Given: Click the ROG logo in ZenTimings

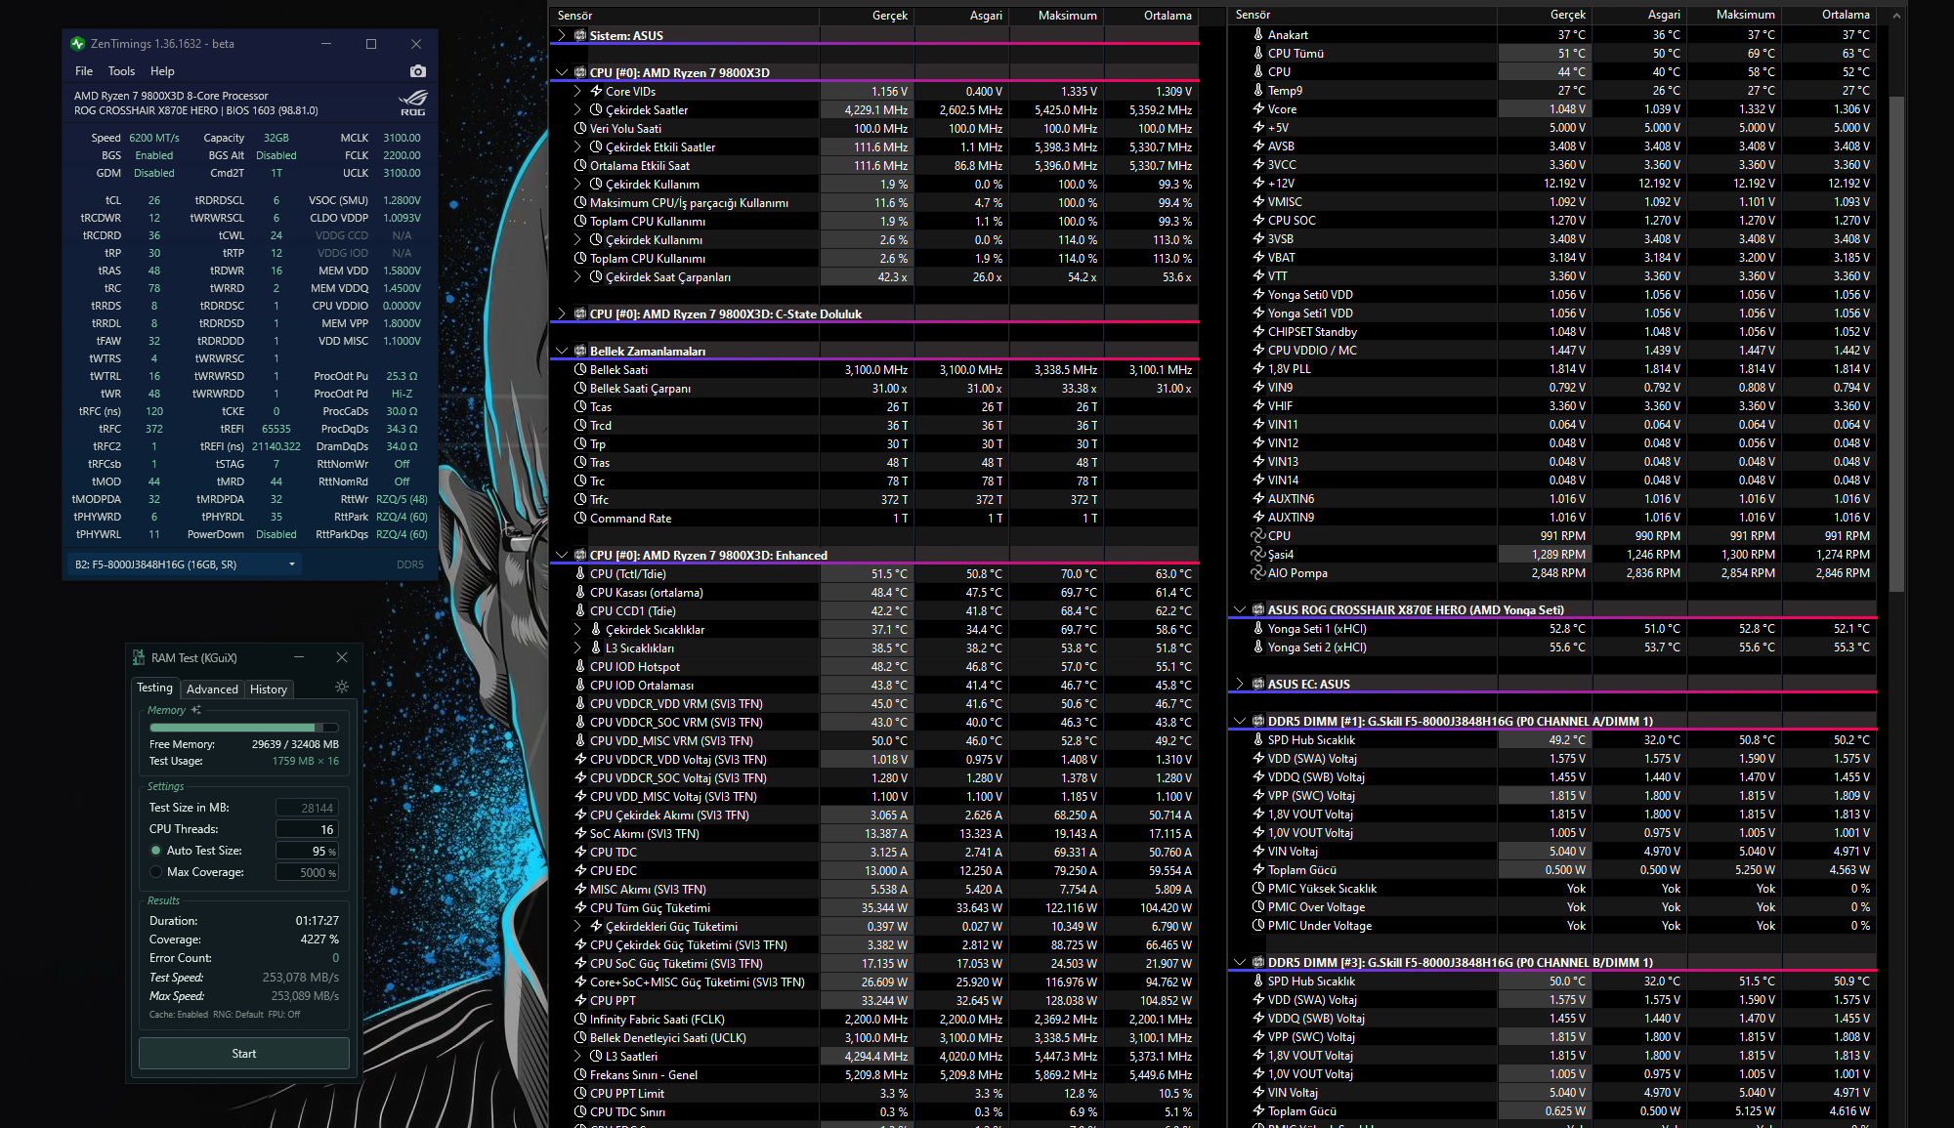Looking at the screenshot, I should (412, 103).
